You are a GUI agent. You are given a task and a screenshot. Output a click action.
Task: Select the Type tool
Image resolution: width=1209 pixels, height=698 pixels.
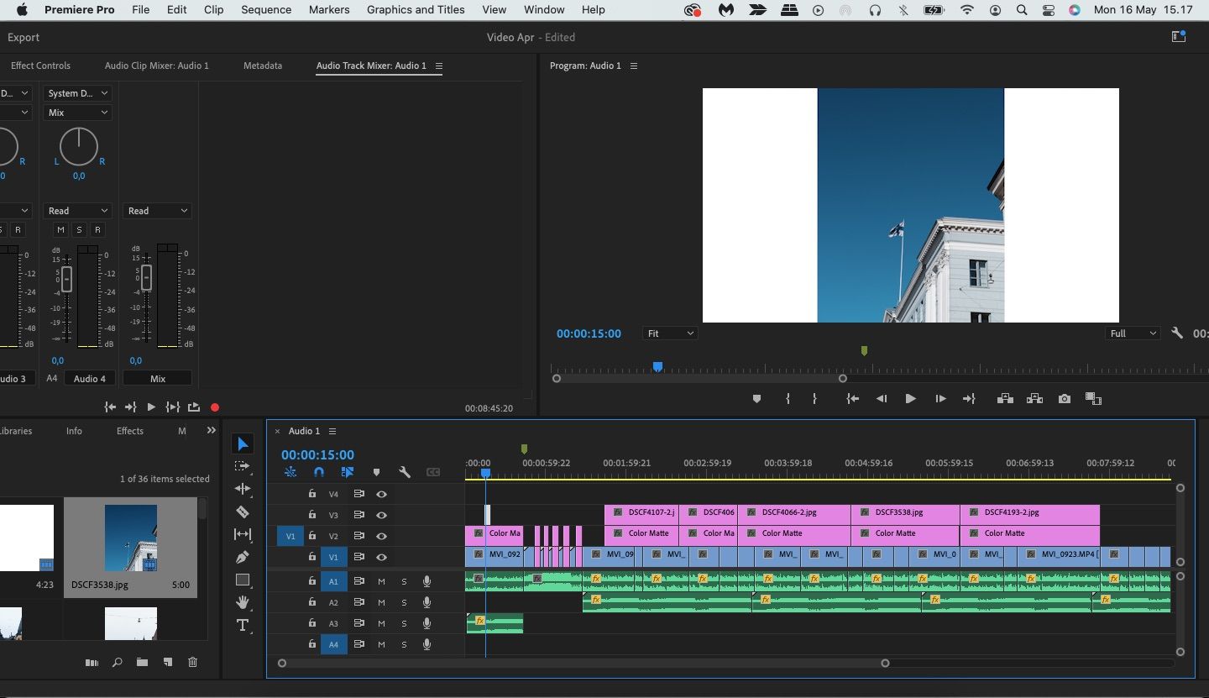243,625
